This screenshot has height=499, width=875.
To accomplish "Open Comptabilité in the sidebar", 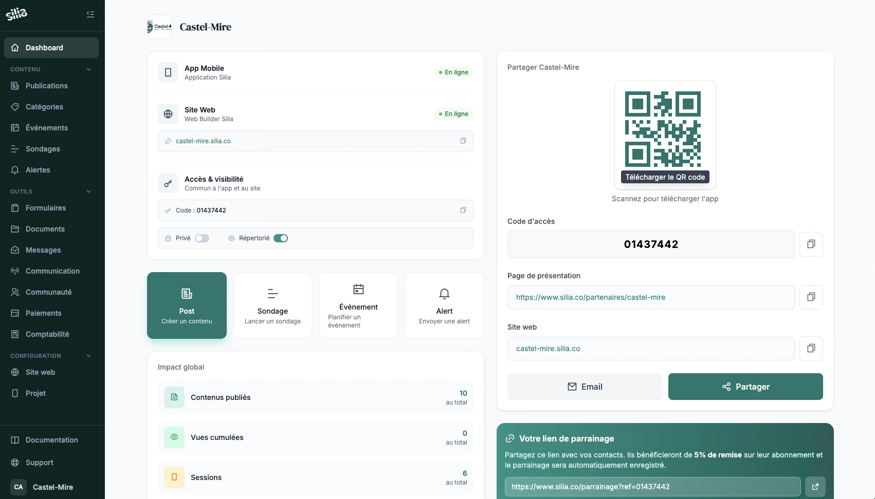I will (x=51, y=334).
